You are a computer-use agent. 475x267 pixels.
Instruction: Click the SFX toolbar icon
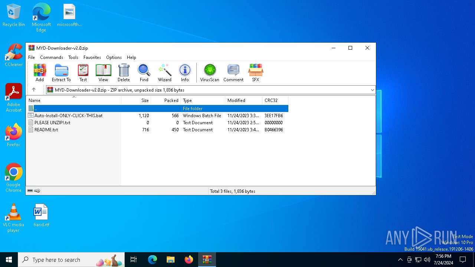(x=256, y=72)
